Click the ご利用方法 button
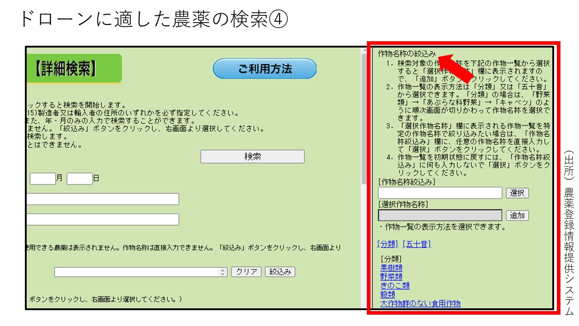This screenshot has height=326, width=579. point(265,69)
